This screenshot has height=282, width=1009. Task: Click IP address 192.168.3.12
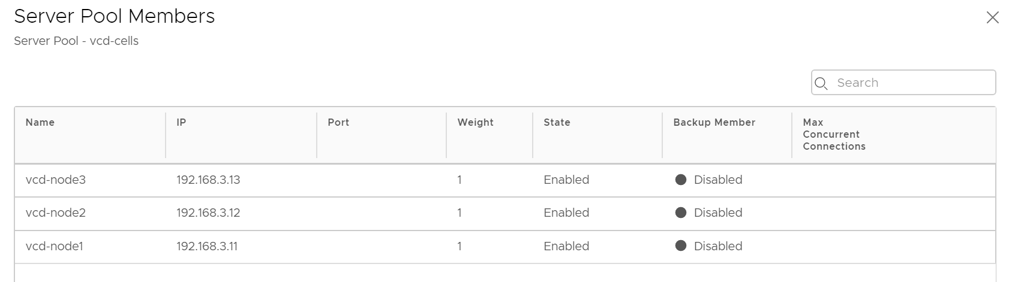[x=208, y=213]
